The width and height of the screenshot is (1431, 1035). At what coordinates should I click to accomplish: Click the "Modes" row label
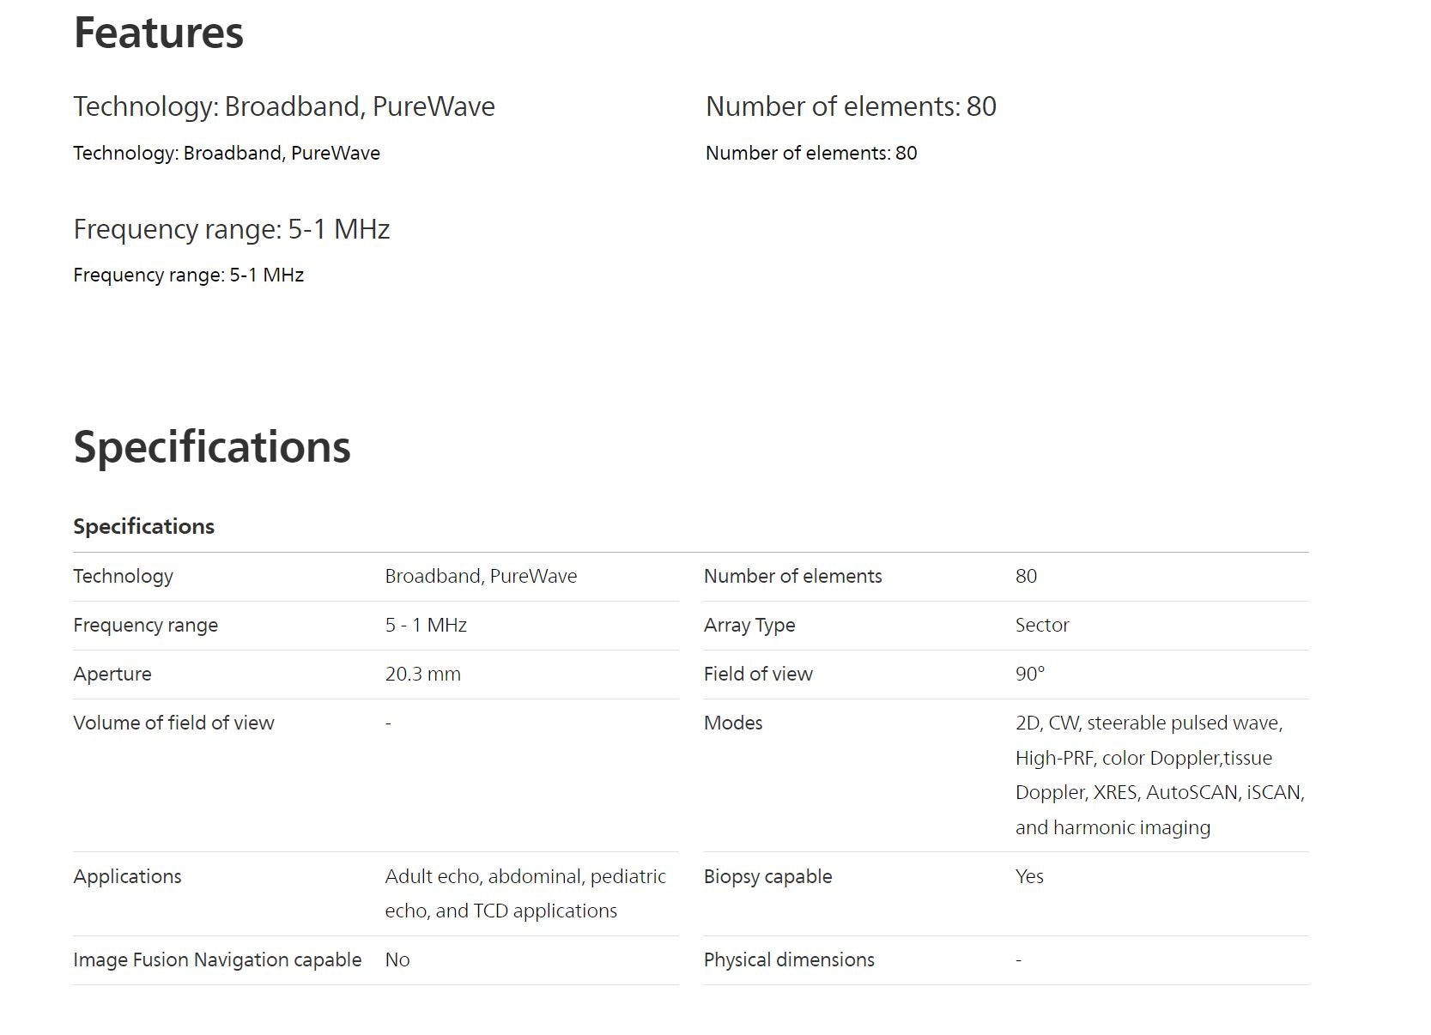[x=733, y=723]
